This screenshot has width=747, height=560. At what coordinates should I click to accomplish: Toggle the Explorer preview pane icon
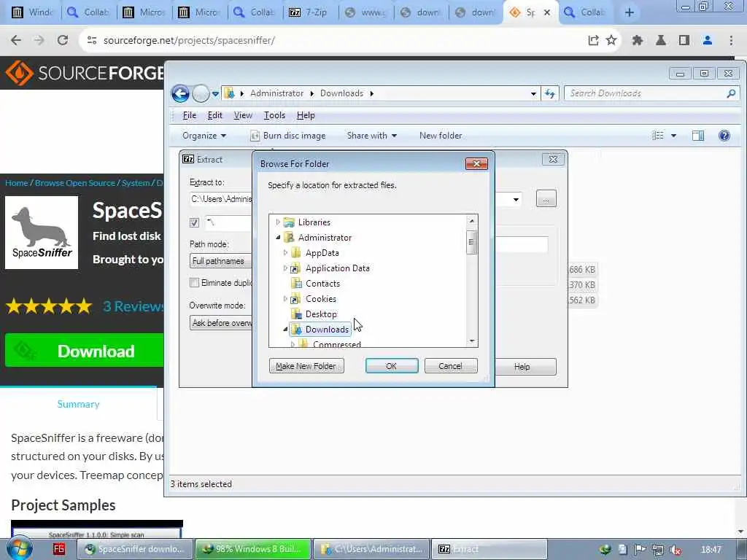[x=698, y=136]
